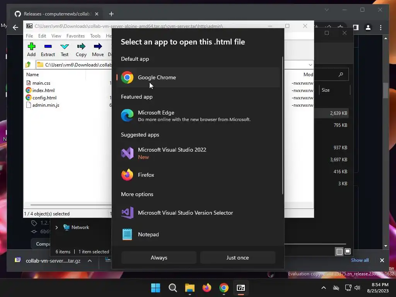
Task: Open the View menu in 7-Zip
Action: point(56,36)
